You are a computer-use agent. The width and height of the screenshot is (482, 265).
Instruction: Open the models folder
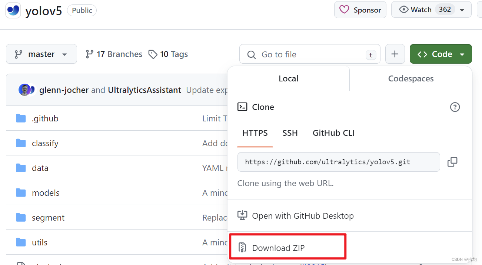pos(46,193)
